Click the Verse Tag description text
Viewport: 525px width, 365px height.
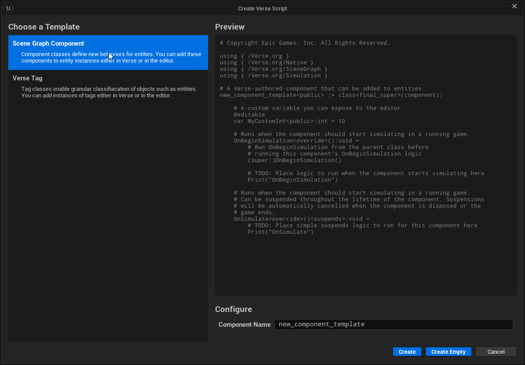(x=109, y=92)
